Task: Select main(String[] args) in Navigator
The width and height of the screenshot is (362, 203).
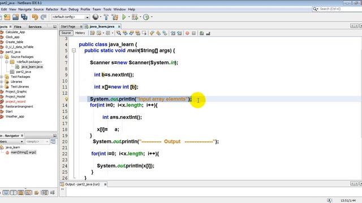Action: [23, 152]
